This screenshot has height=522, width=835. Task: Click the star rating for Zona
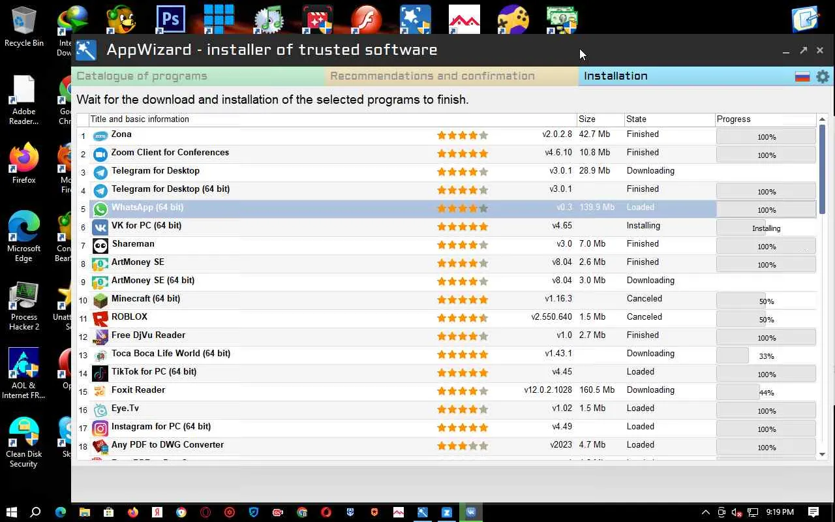[x=463, y=136]
